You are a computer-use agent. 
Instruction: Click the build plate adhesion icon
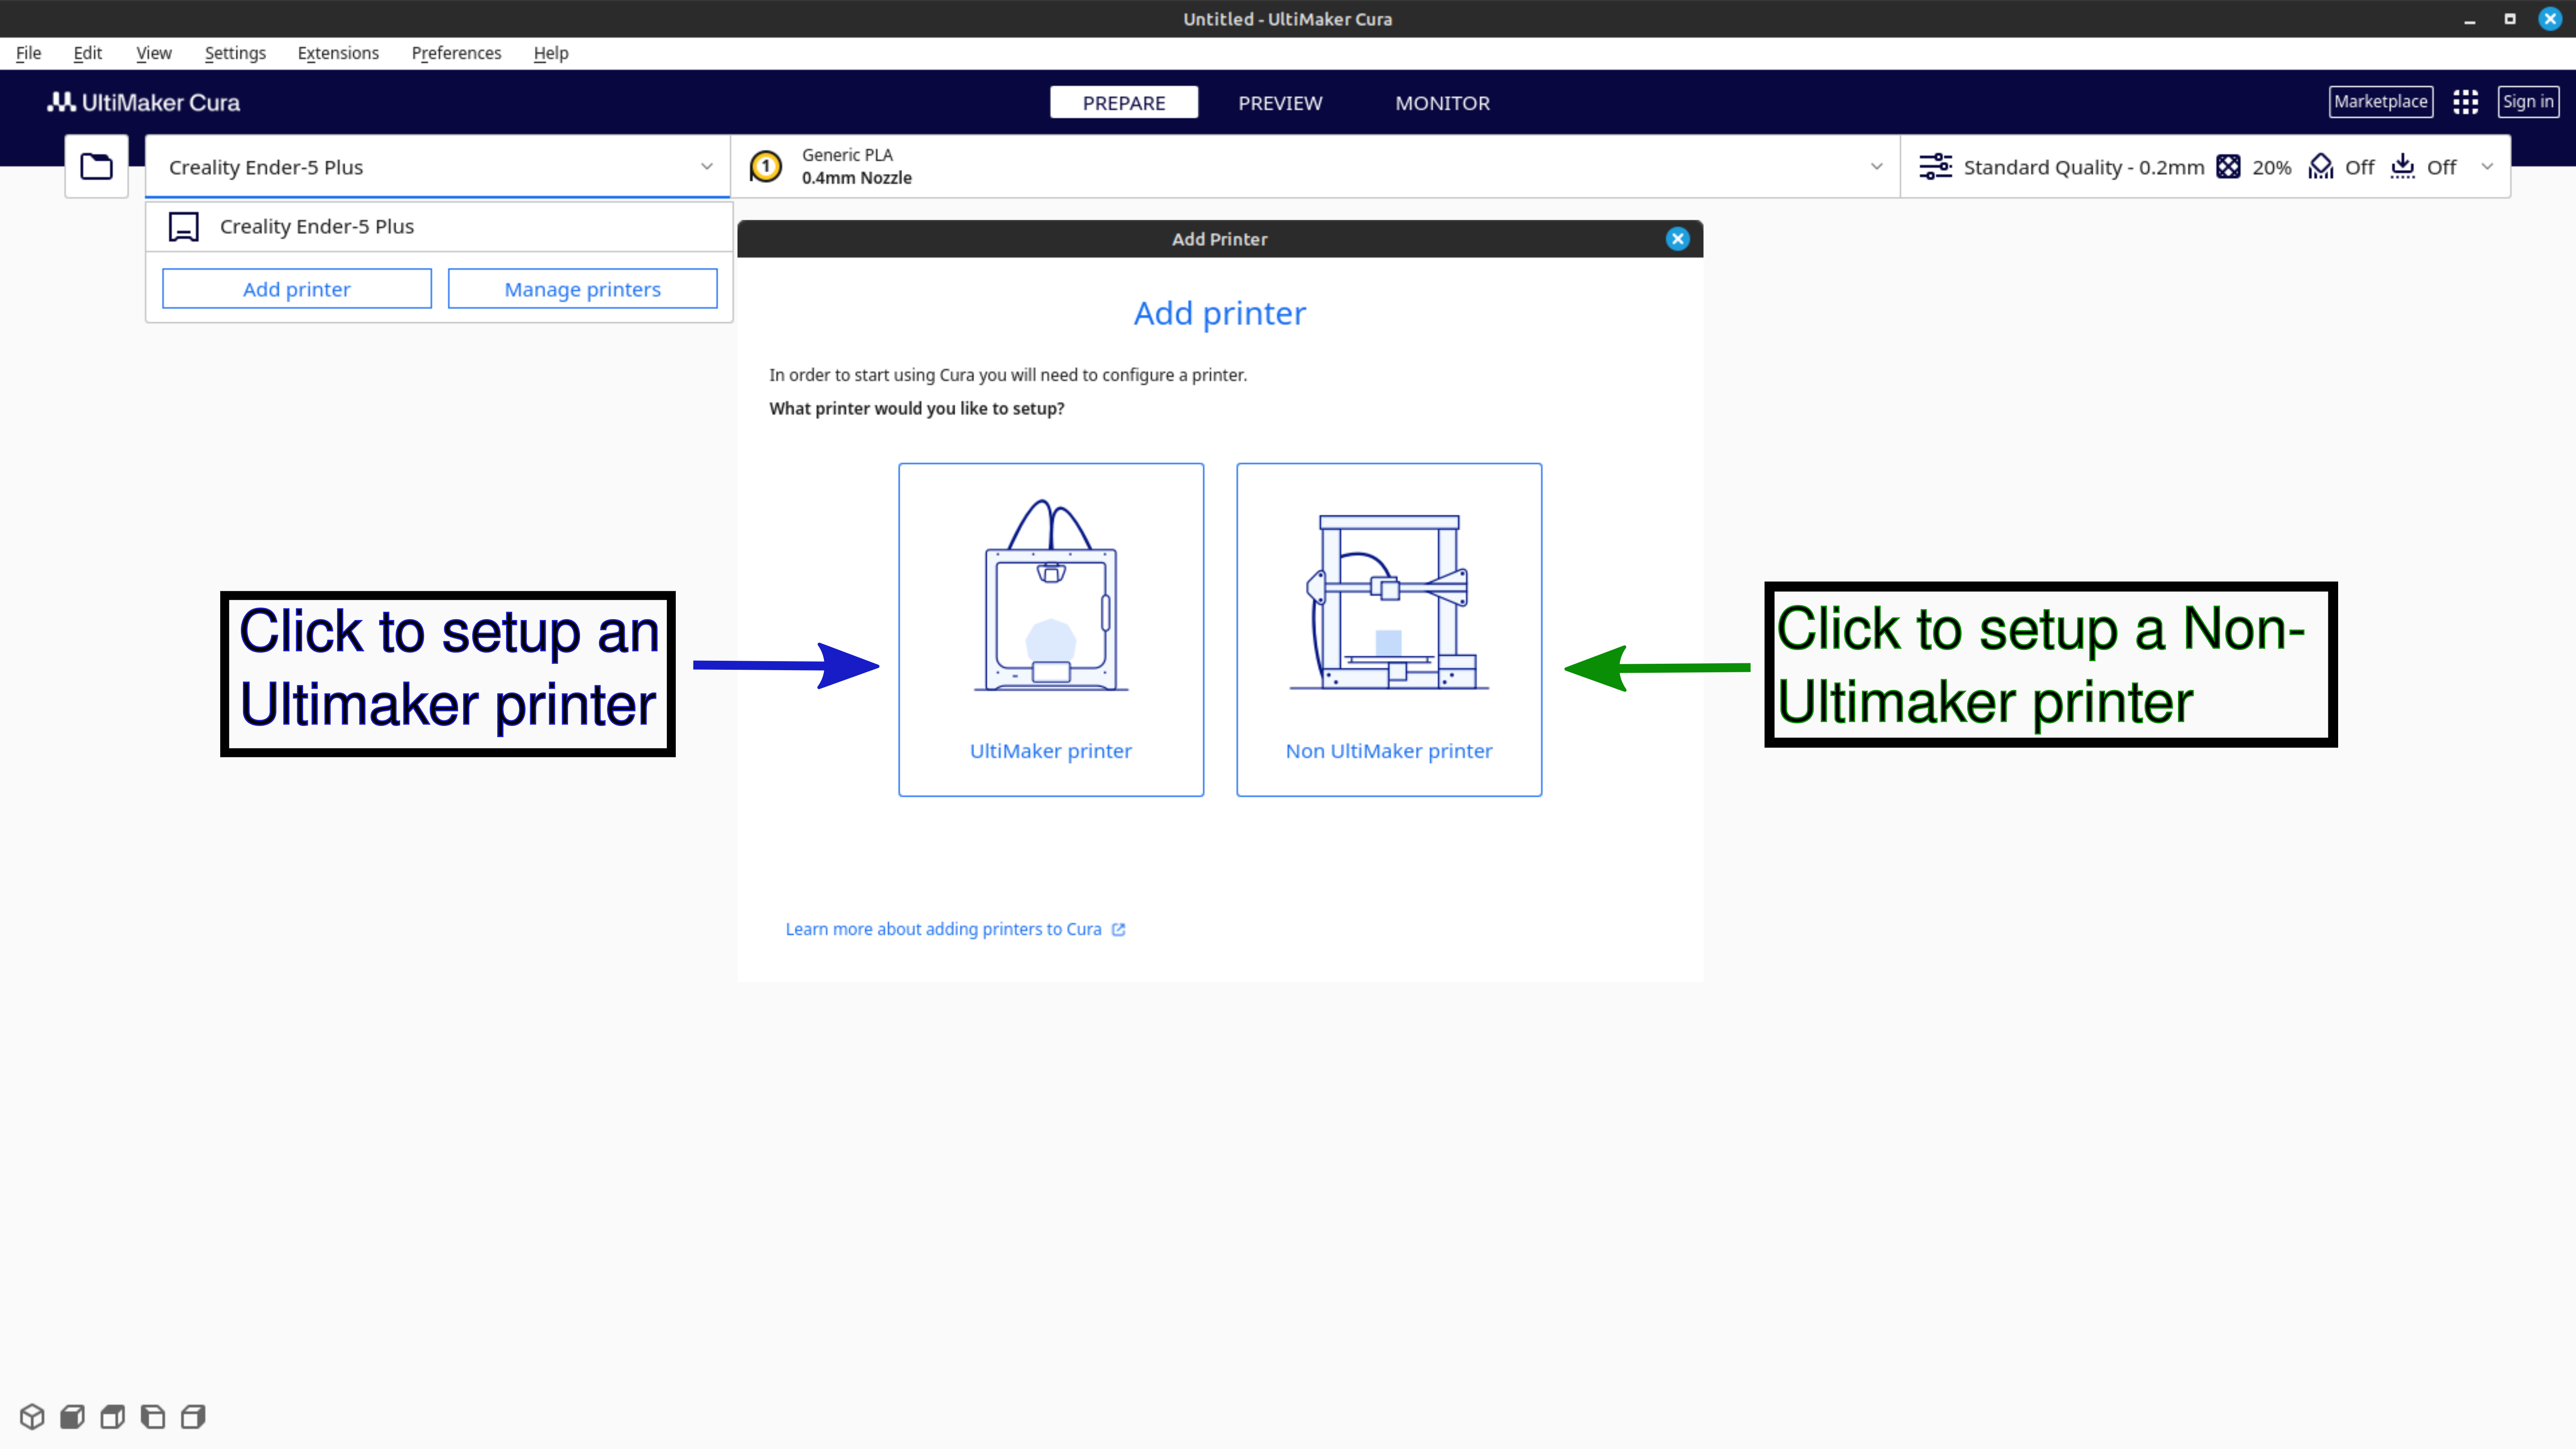click(2402, 166)
